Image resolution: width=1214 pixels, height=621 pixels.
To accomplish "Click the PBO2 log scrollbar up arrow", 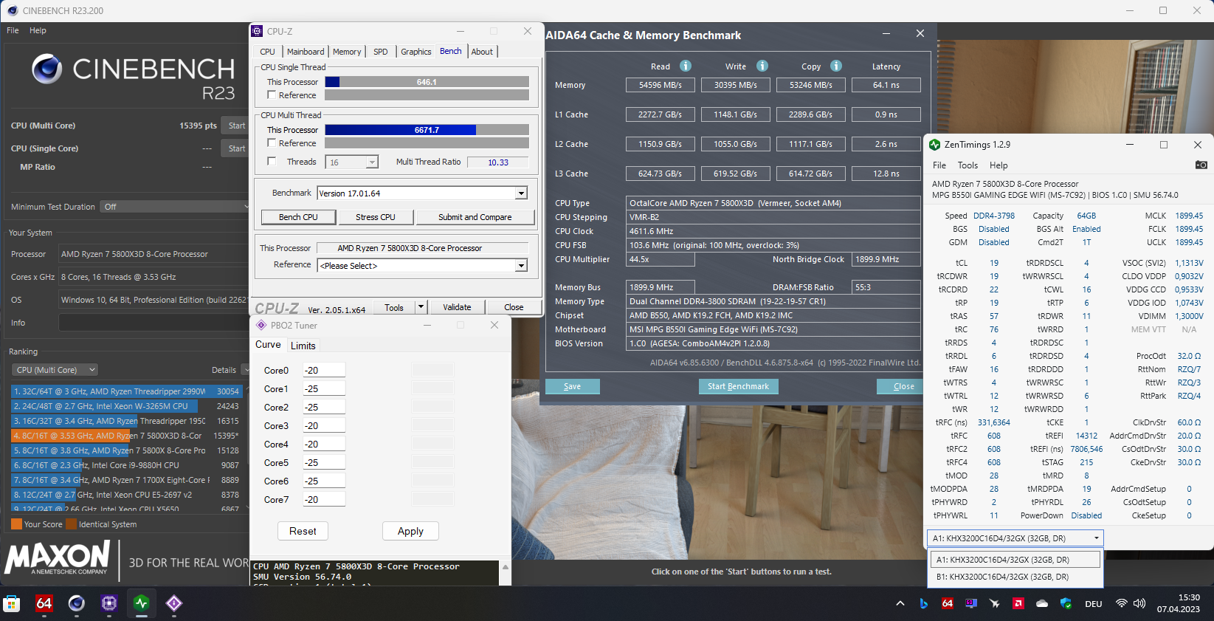I will pyautogui.click(x=506, y=567).
